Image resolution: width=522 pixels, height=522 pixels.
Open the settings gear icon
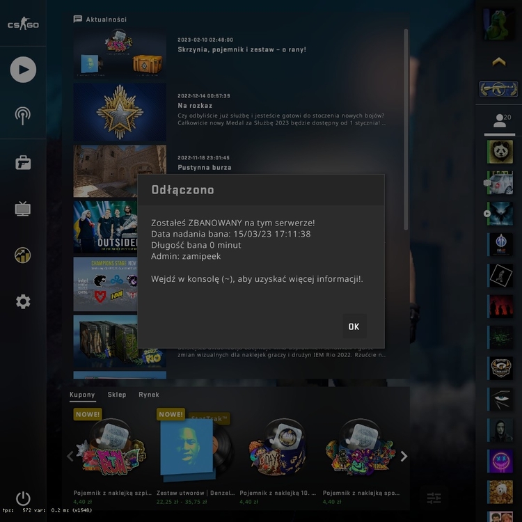point(23,301)
